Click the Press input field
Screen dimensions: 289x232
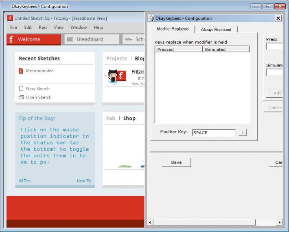pos(274,46)
